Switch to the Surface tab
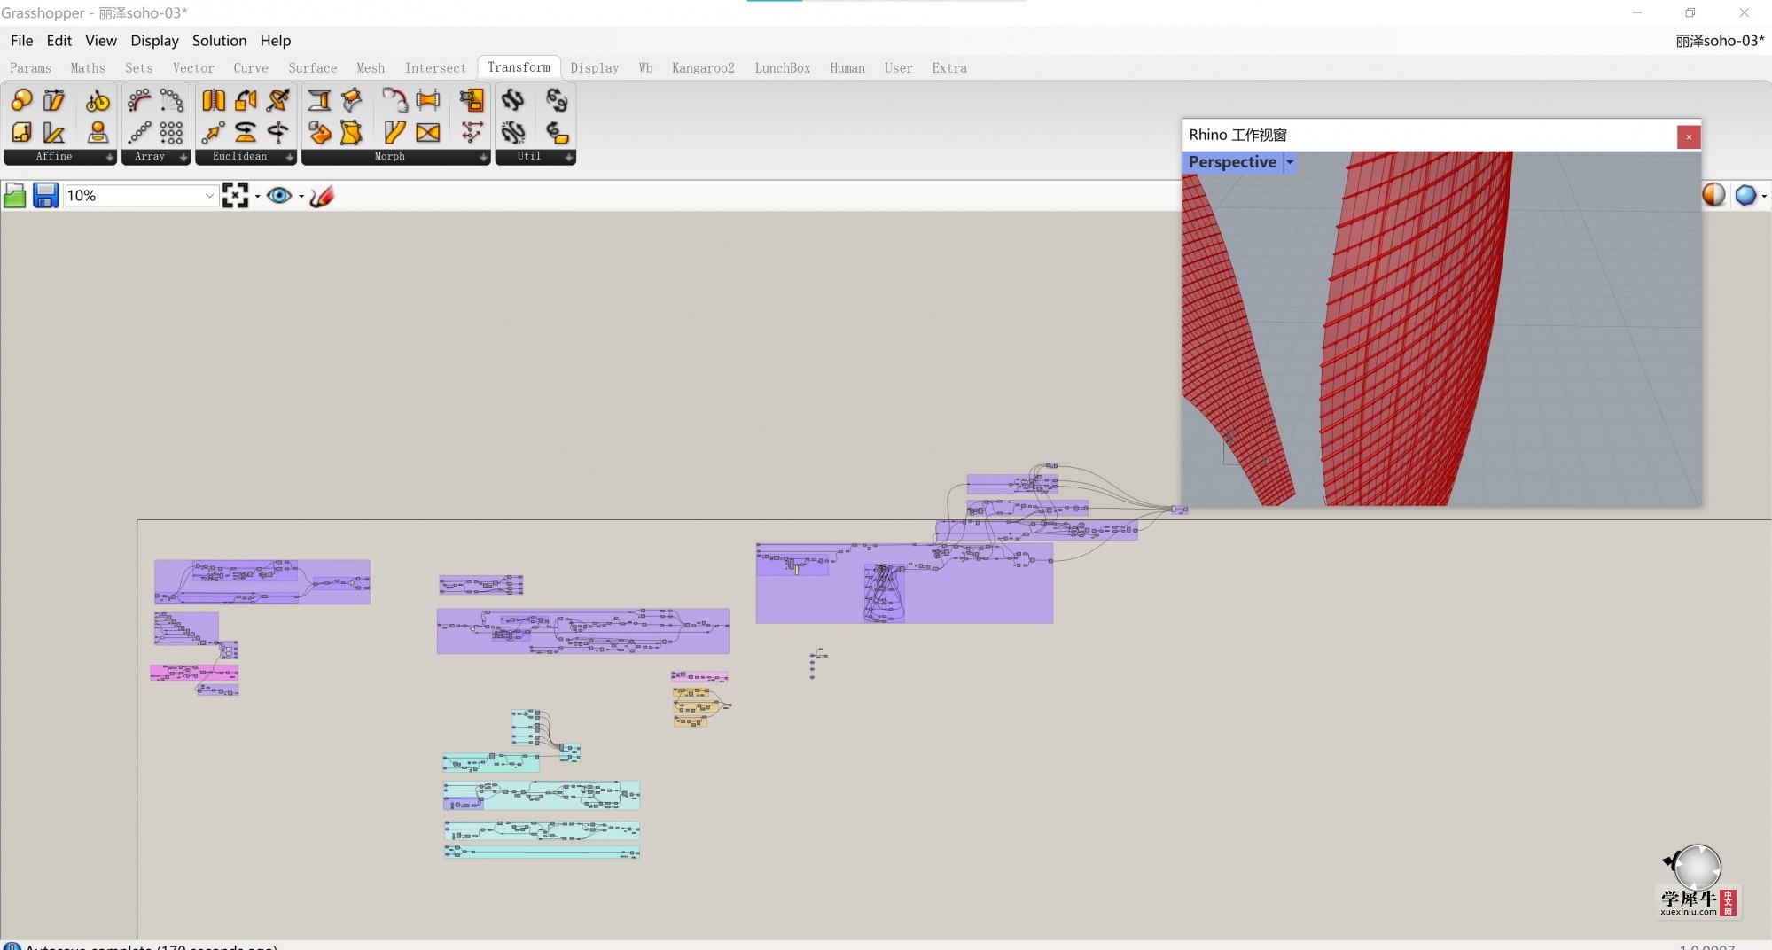This screenshot has width=1772, height=950. [x=313, y=68]
